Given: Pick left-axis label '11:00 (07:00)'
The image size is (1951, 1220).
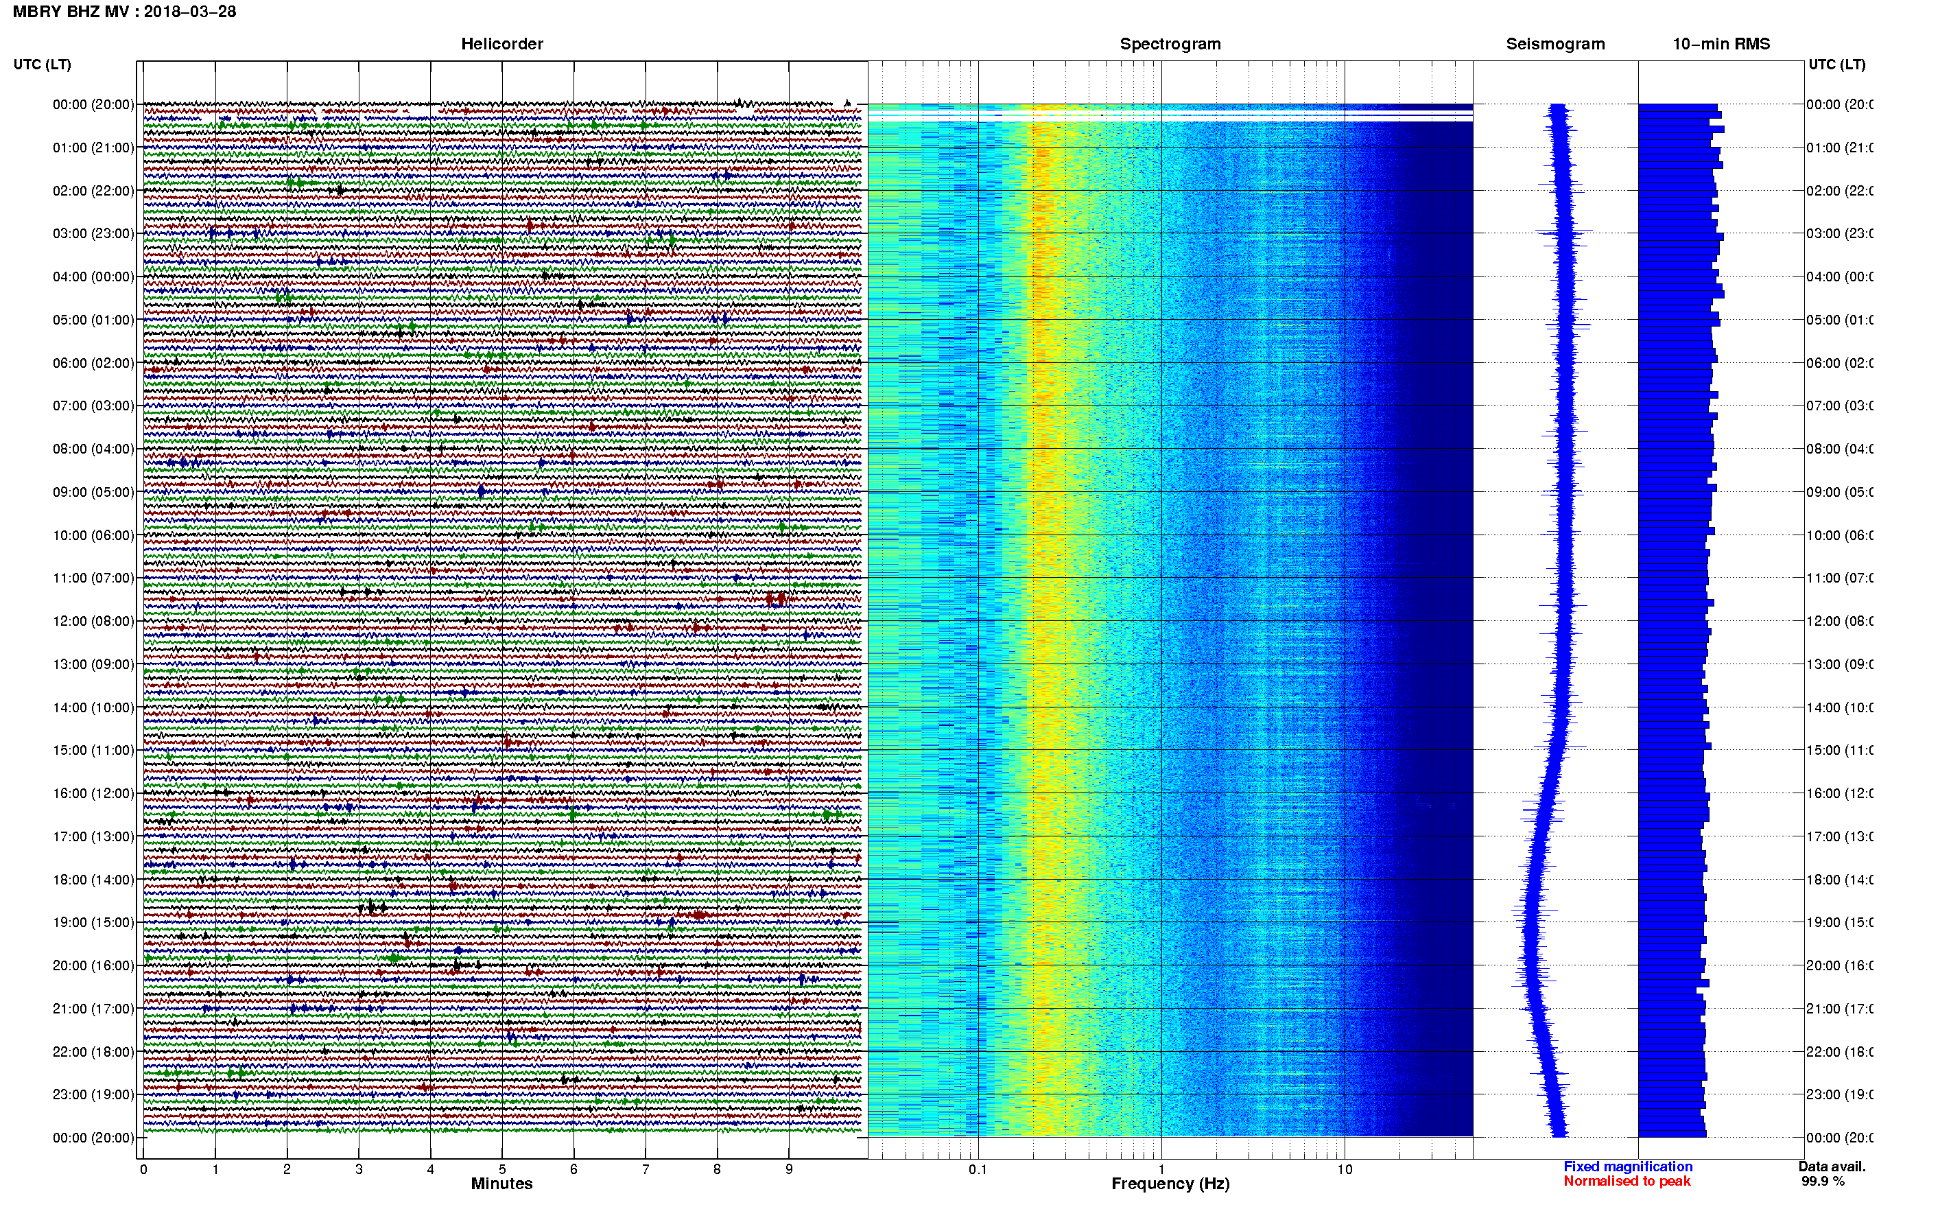Looking at the screenshot, I should [x=93, y=578].
